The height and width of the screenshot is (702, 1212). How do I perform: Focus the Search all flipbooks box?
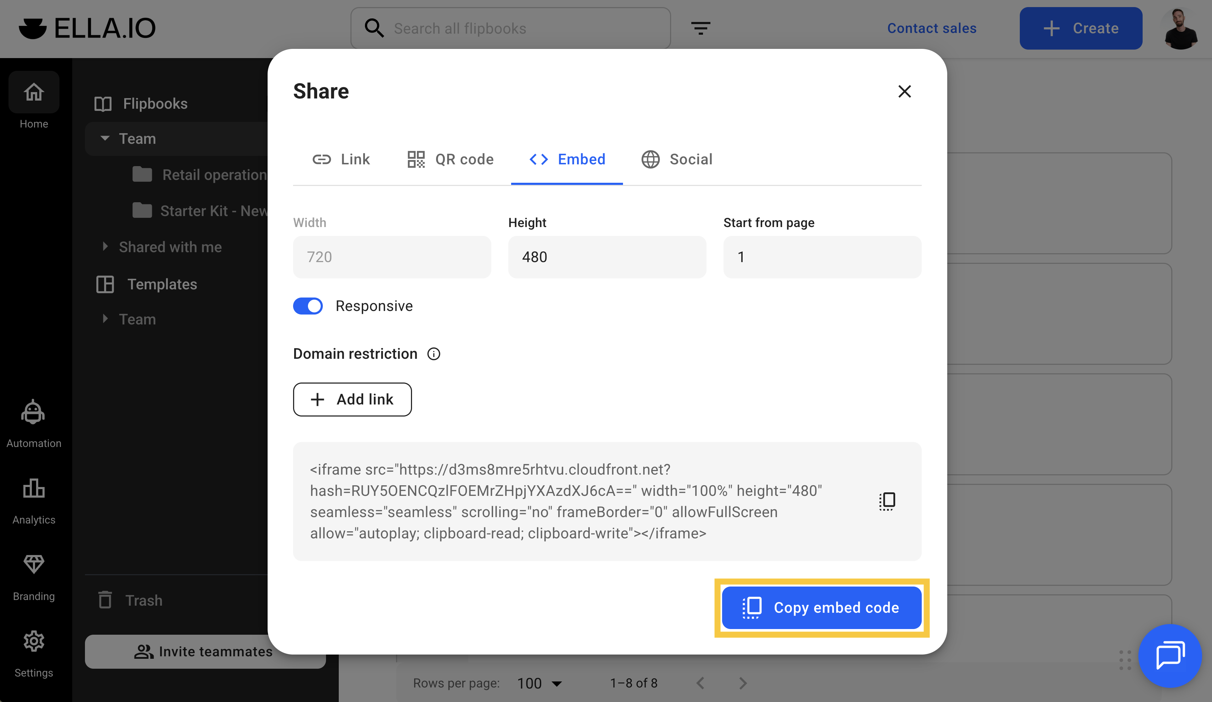(511, 28)
